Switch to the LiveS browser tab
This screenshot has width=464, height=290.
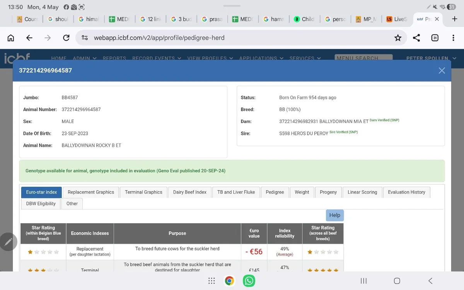(397, 19)
